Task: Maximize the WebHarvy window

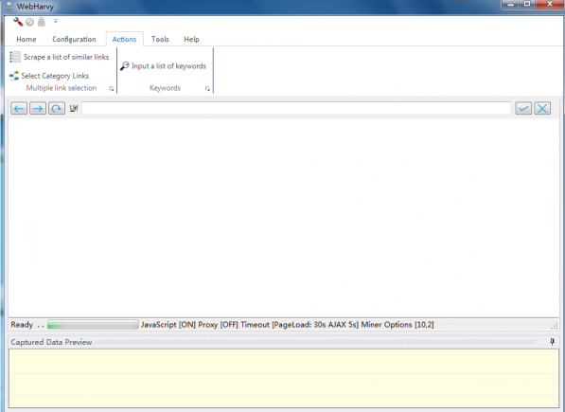Action: pyautogui.click(x=527, y=5)
